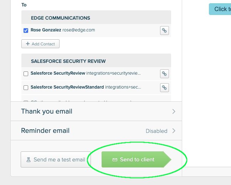This screenshot has width=231, height=185.
Task: Select the rose@edge.com email address text
Action: [x=79, y=30]
